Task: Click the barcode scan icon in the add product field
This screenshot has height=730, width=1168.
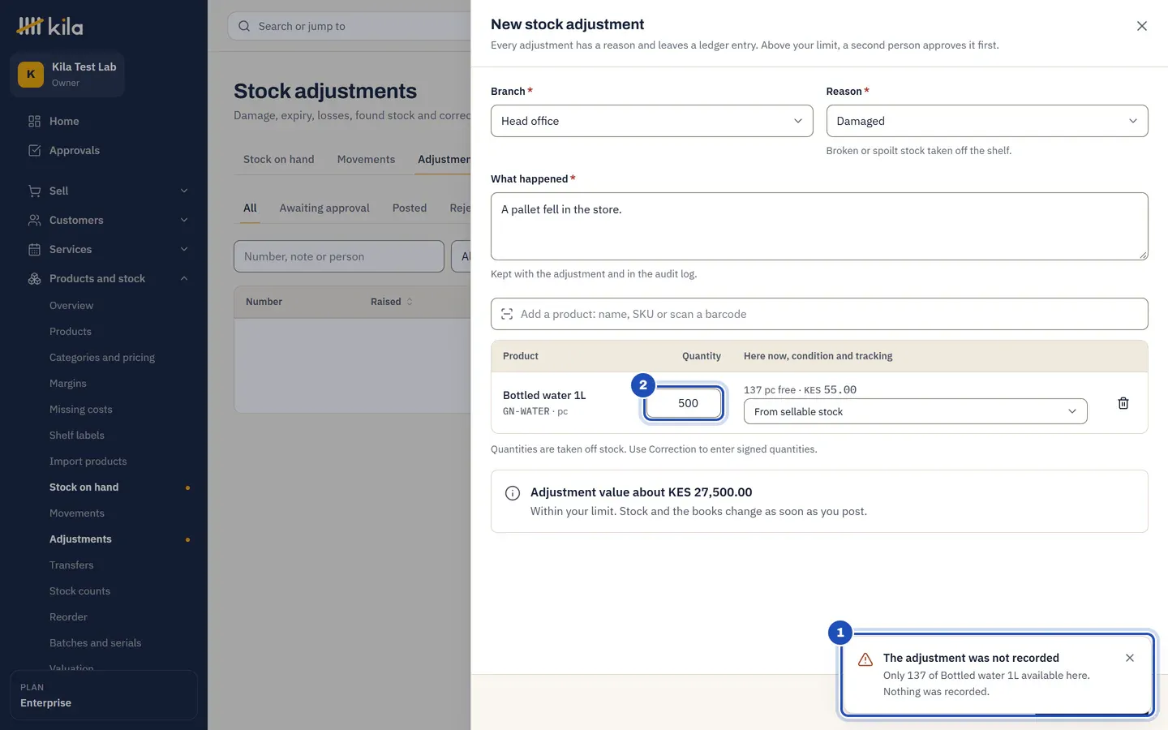Action: coord(507,314)
